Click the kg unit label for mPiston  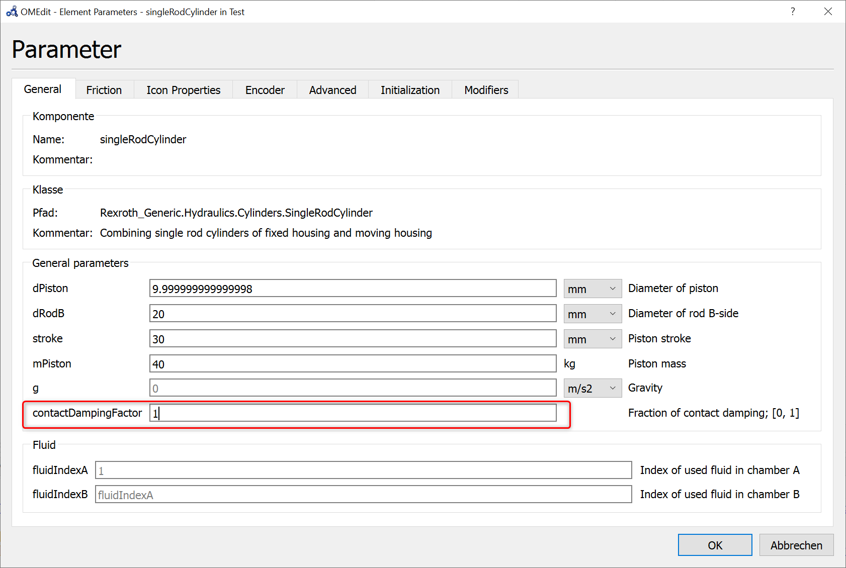click(569, 364)
